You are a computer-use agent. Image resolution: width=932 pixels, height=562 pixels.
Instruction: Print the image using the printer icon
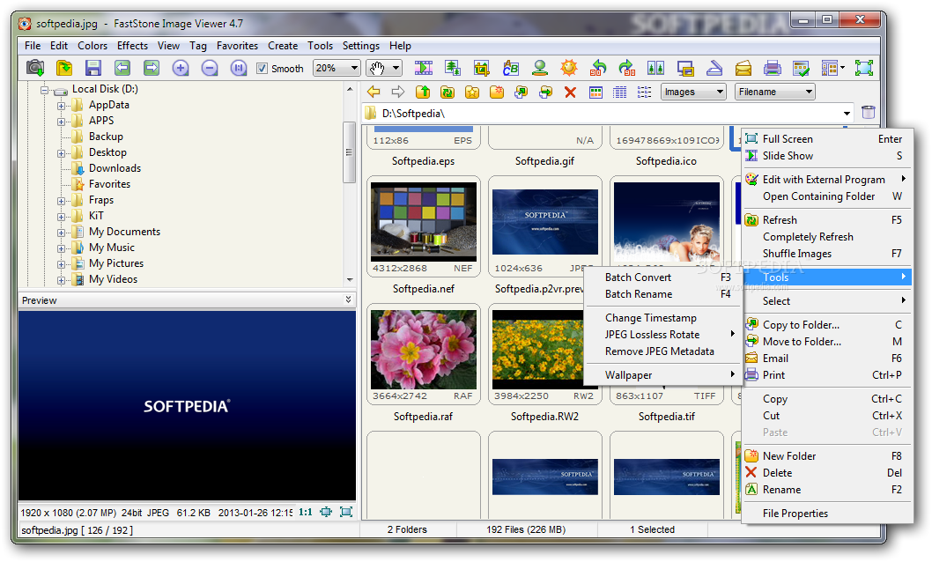pos(773,67)
